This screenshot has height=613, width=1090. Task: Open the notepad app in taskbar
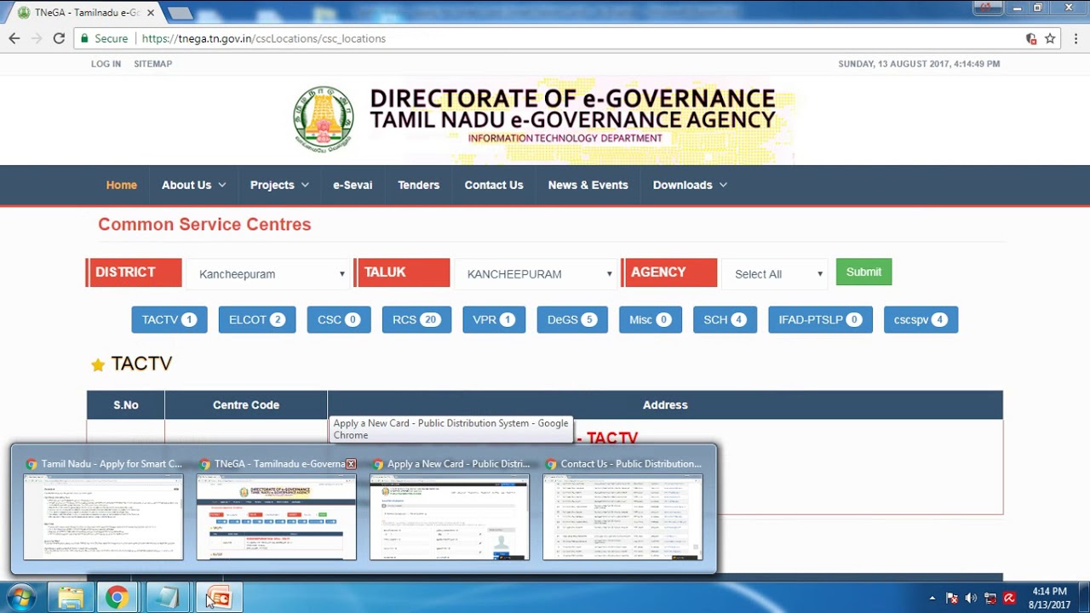pos(166,598)
